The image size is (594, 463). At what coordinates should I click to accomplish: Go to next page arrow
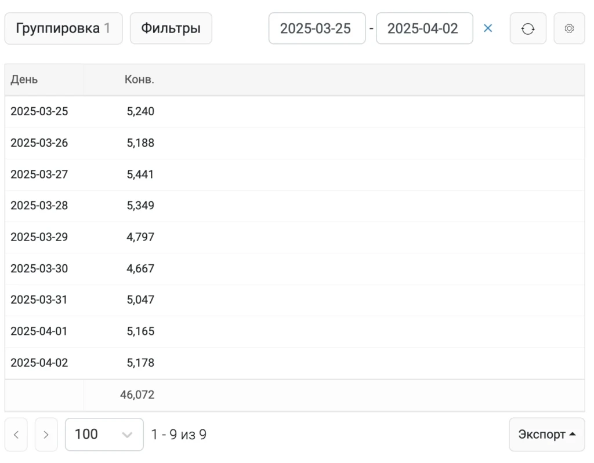pos(46,435)
